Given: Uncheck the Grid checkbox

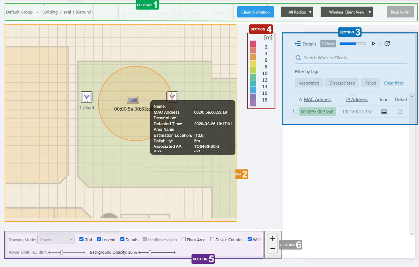Looking at the screenshot, I should (82, 239).
